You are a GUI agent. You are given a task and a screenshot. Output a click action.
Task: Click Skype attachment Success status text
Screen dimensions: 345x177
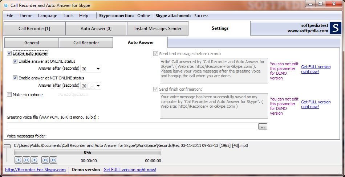201,16
